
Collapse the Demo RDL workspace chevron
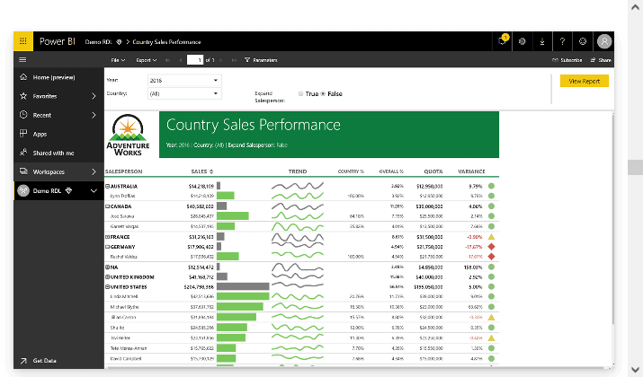click(x=94, y=191)
